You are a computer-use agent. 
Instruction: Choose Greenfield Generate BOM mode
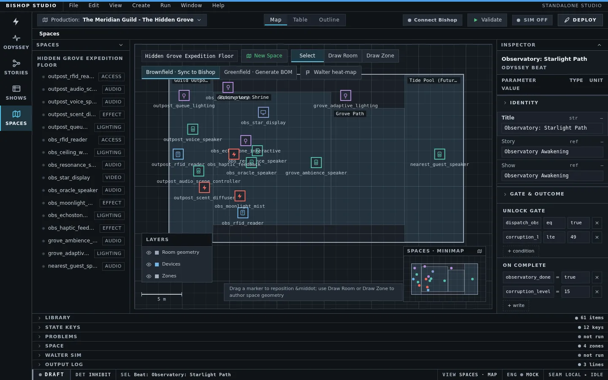click(258, 72)
